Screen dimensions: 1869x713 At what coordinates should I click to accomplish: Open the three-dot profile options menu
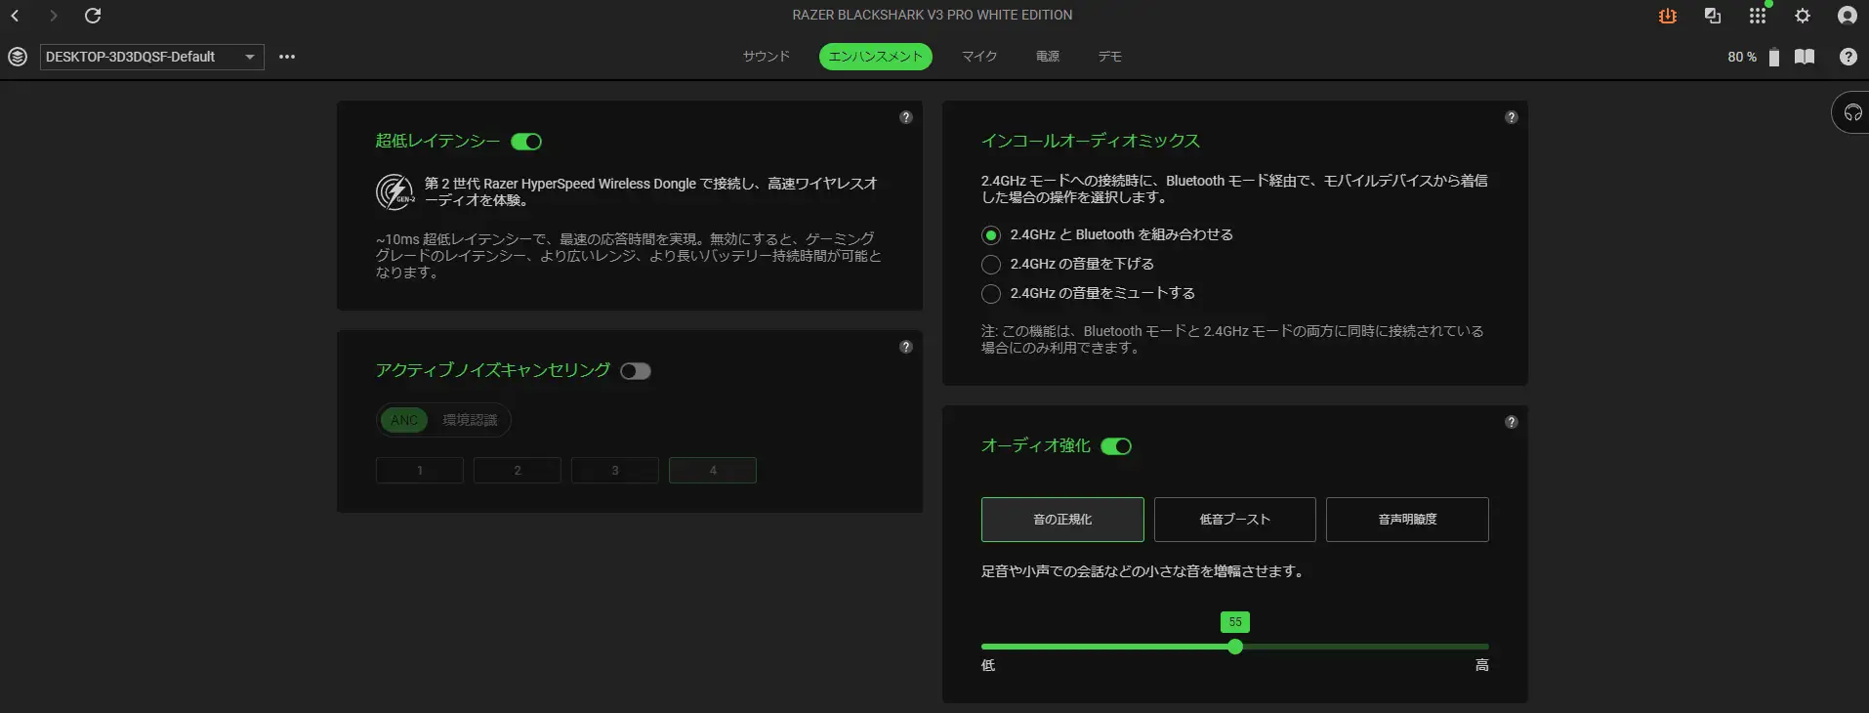[287, 57]
